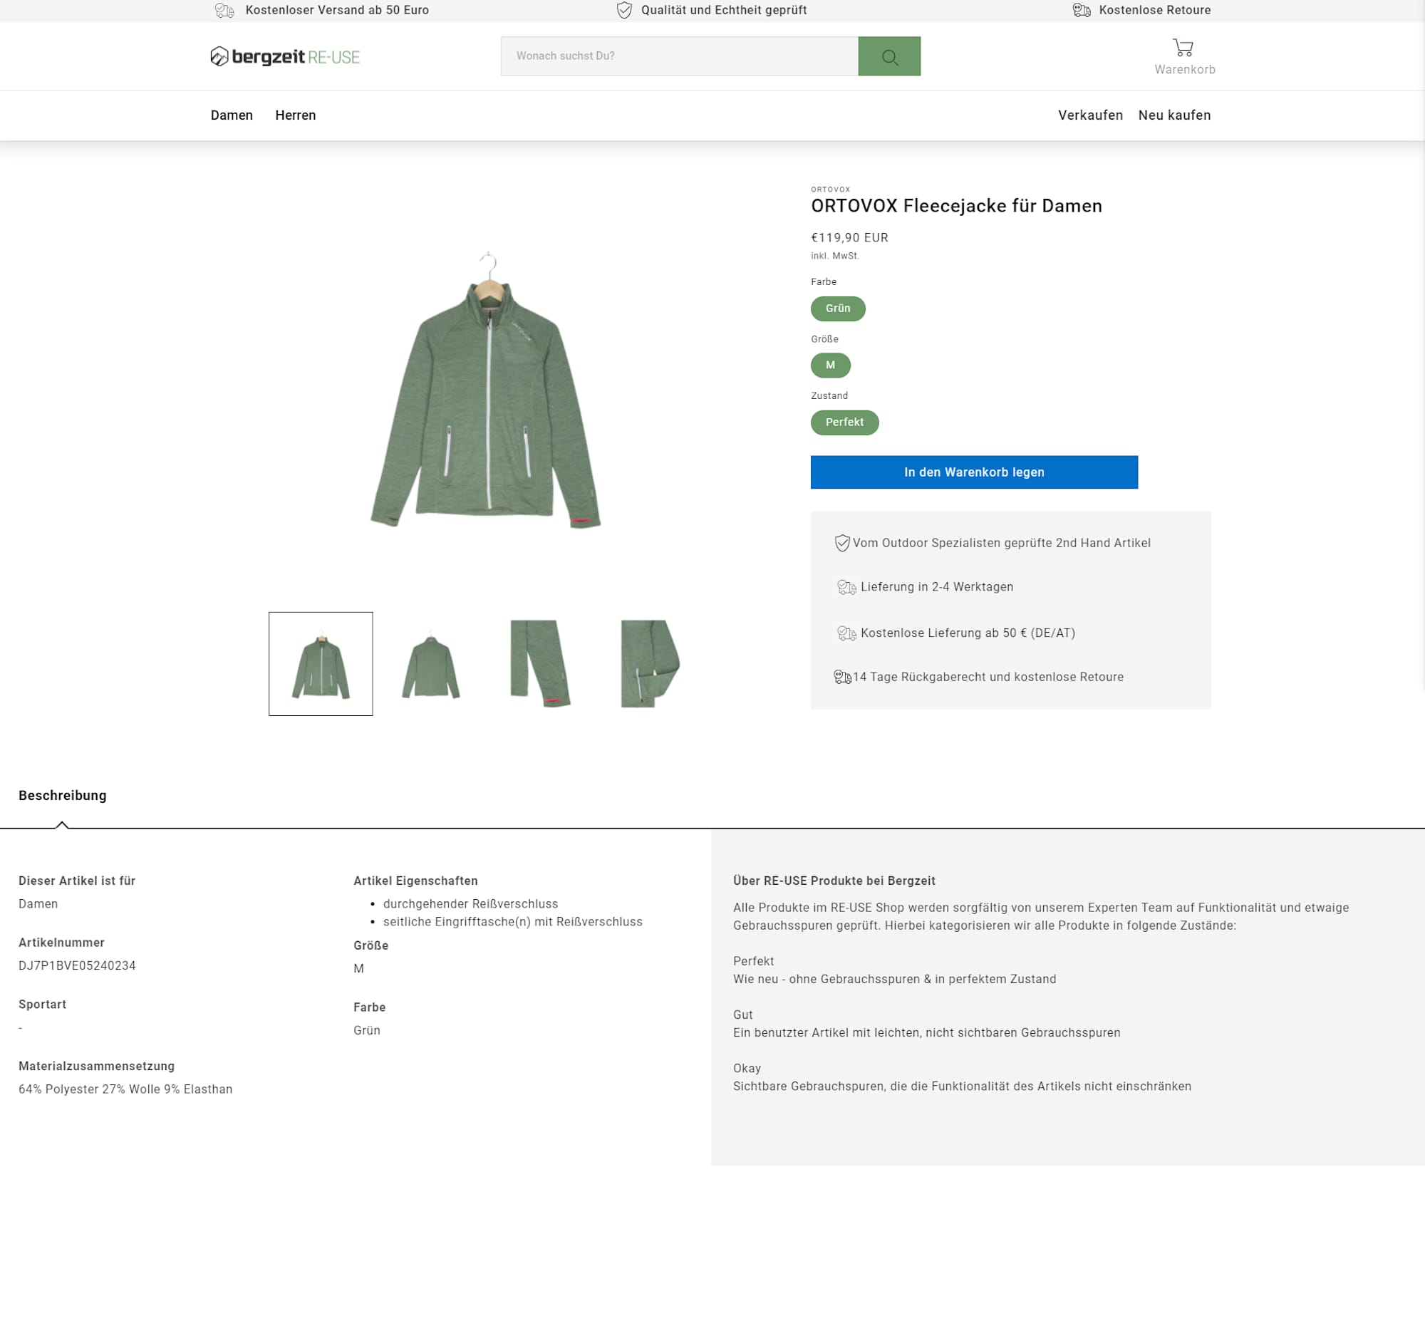
Task: Go to Verkaufen page
Action: [1090, 115]
